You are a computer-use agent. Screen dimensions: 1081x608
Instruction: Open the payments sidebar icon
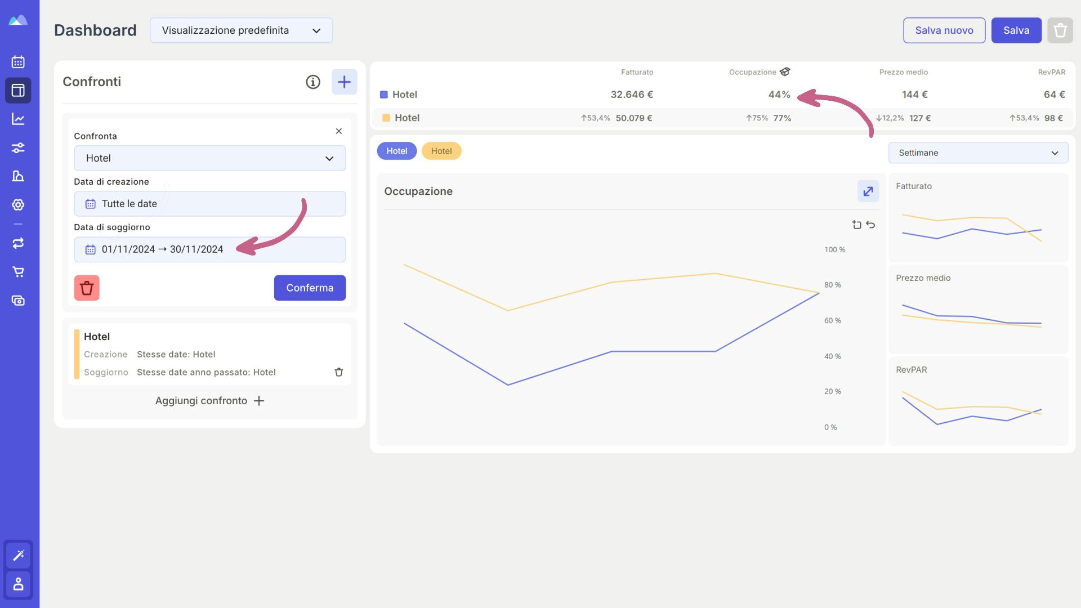[x=18, y=301]
